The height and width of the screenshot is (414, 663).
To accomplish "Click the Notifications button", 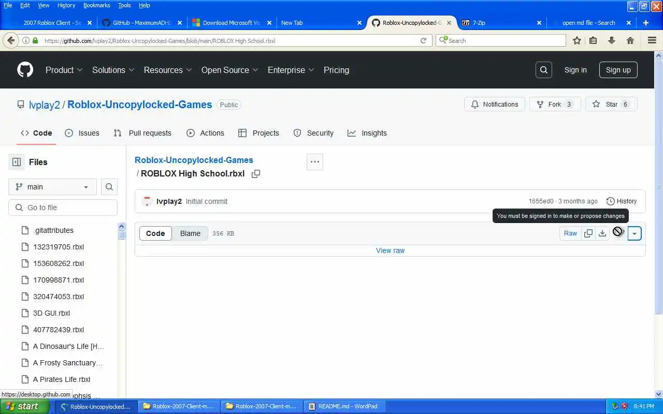I will (x=495, y=104).
